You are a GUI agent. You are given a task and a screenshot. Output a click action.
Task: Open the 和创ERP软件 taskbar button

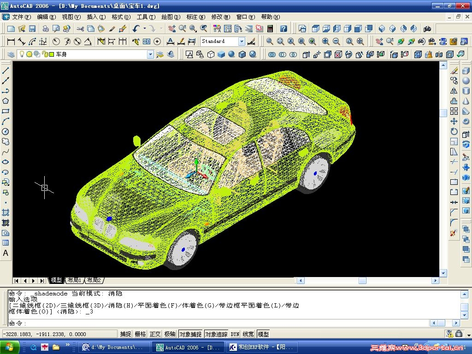click(x=262, y=348)
